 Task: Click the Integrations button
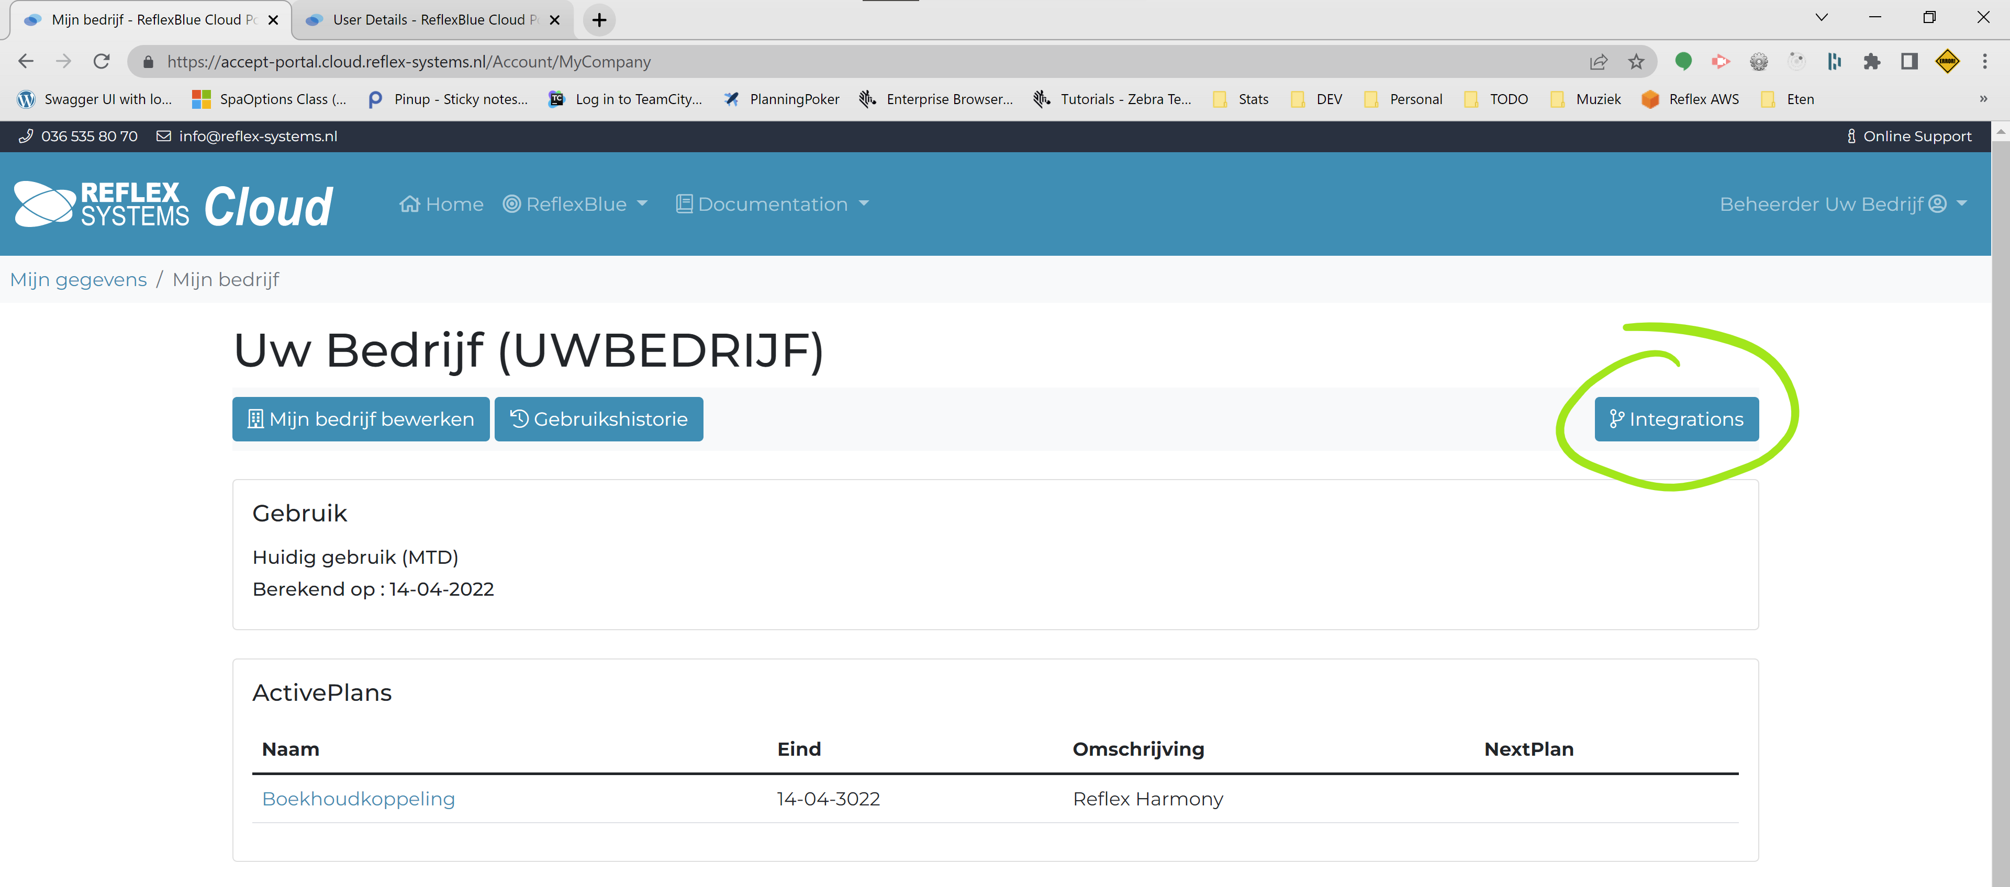coord(1676,419)
